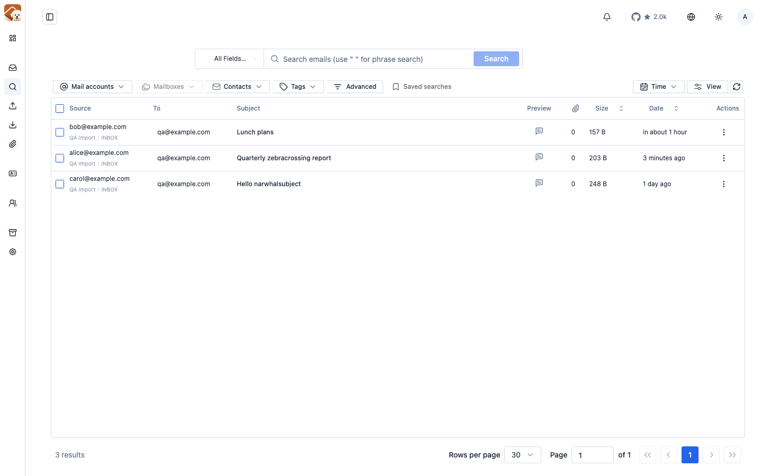Image resolution: width=762 pixels, height=476 pixels.
Task: Select the bob@example.com row checkbox
Action: point(60,132)
